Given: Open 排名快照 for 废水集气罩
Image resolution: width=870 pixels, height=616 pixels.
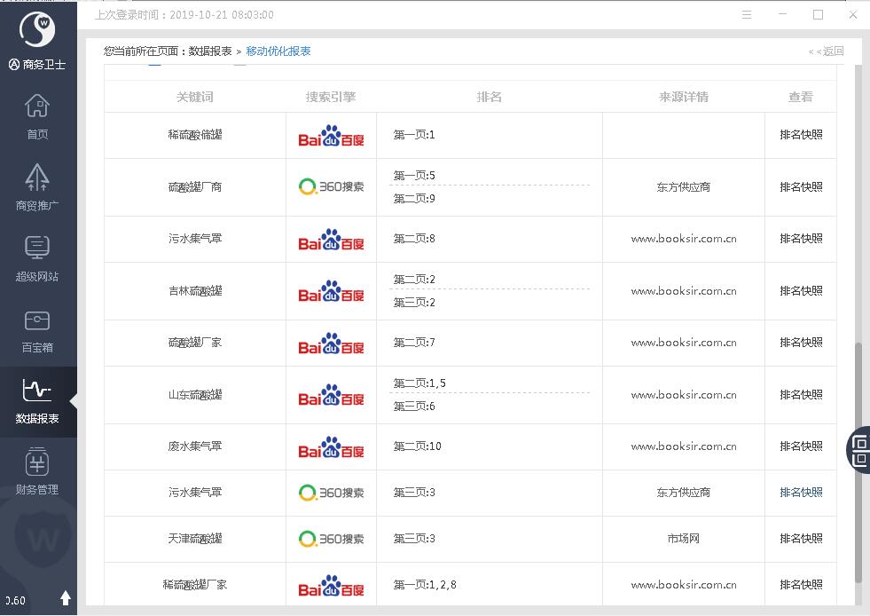Looking at the screenshot, I should [801, 446].
